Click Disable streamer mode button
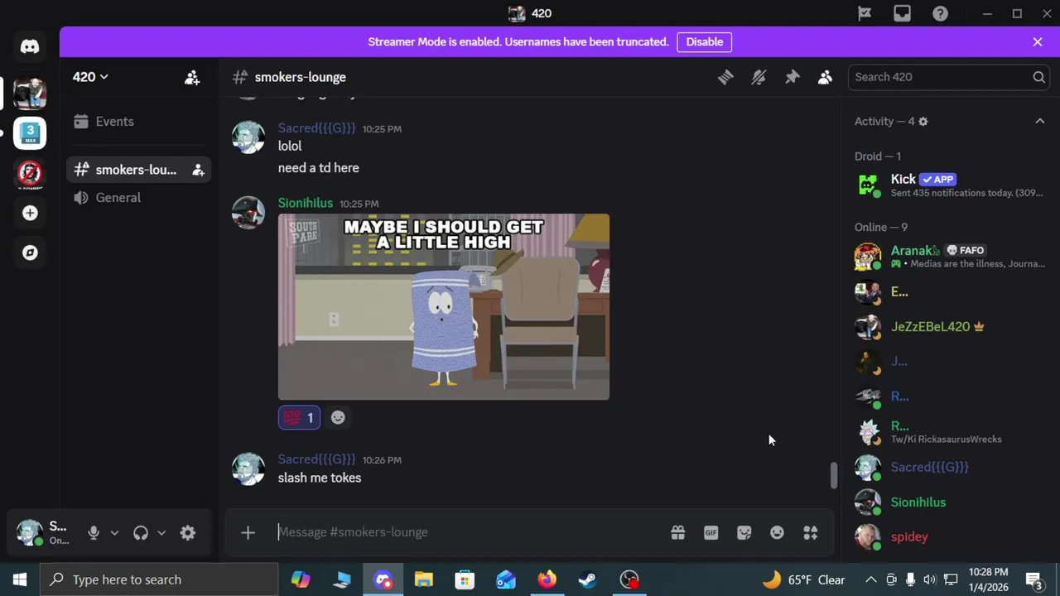Image resolution: width=1060 pixels, height=596 pixels. (705, 42)
